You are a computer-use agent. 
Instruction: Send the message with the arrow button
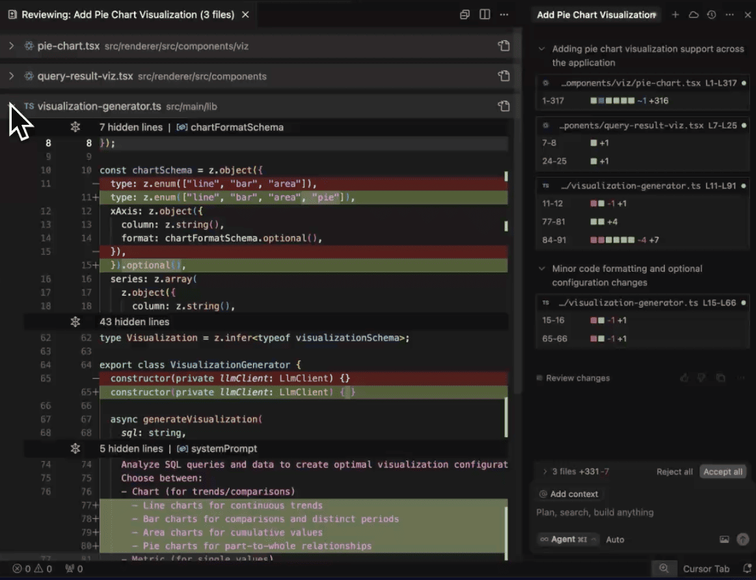click(x=742, y=540)
